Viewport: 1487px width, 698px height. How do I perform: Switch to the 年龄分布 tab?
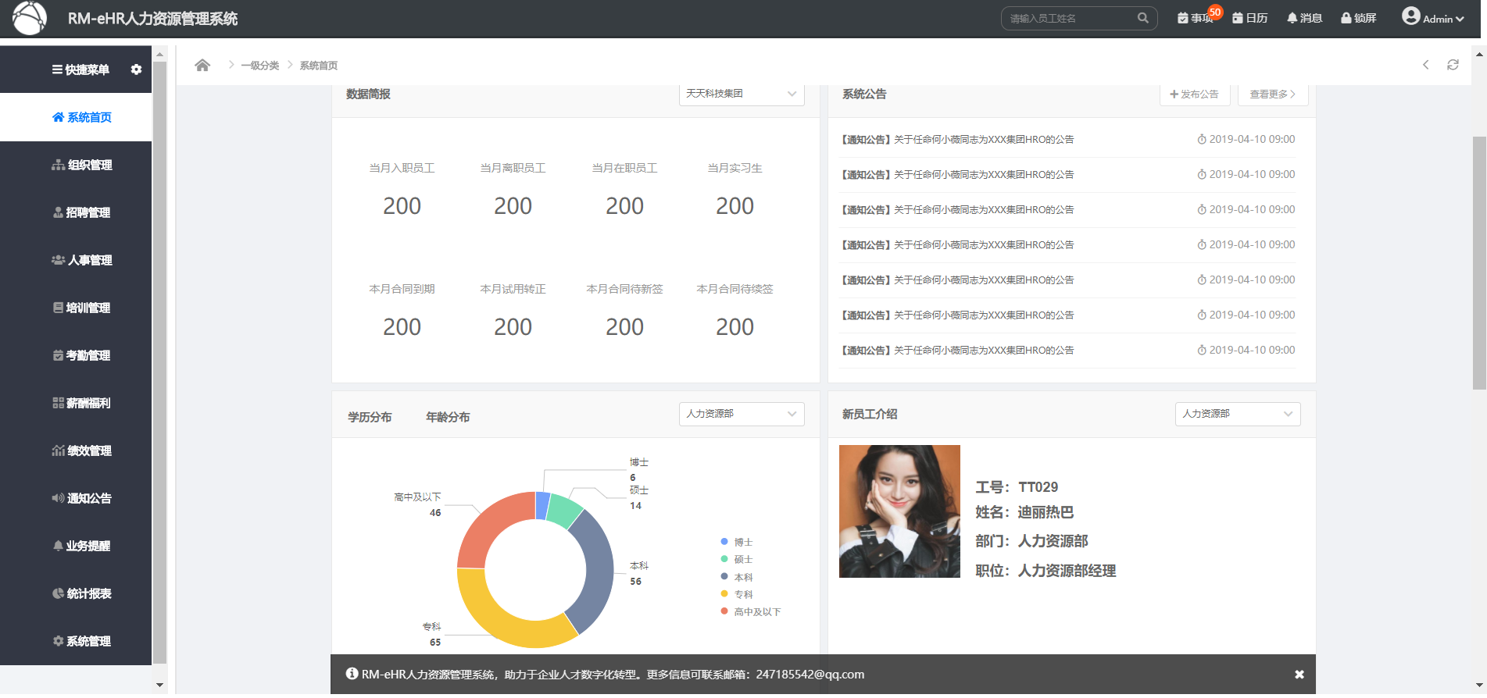(448, 417)
